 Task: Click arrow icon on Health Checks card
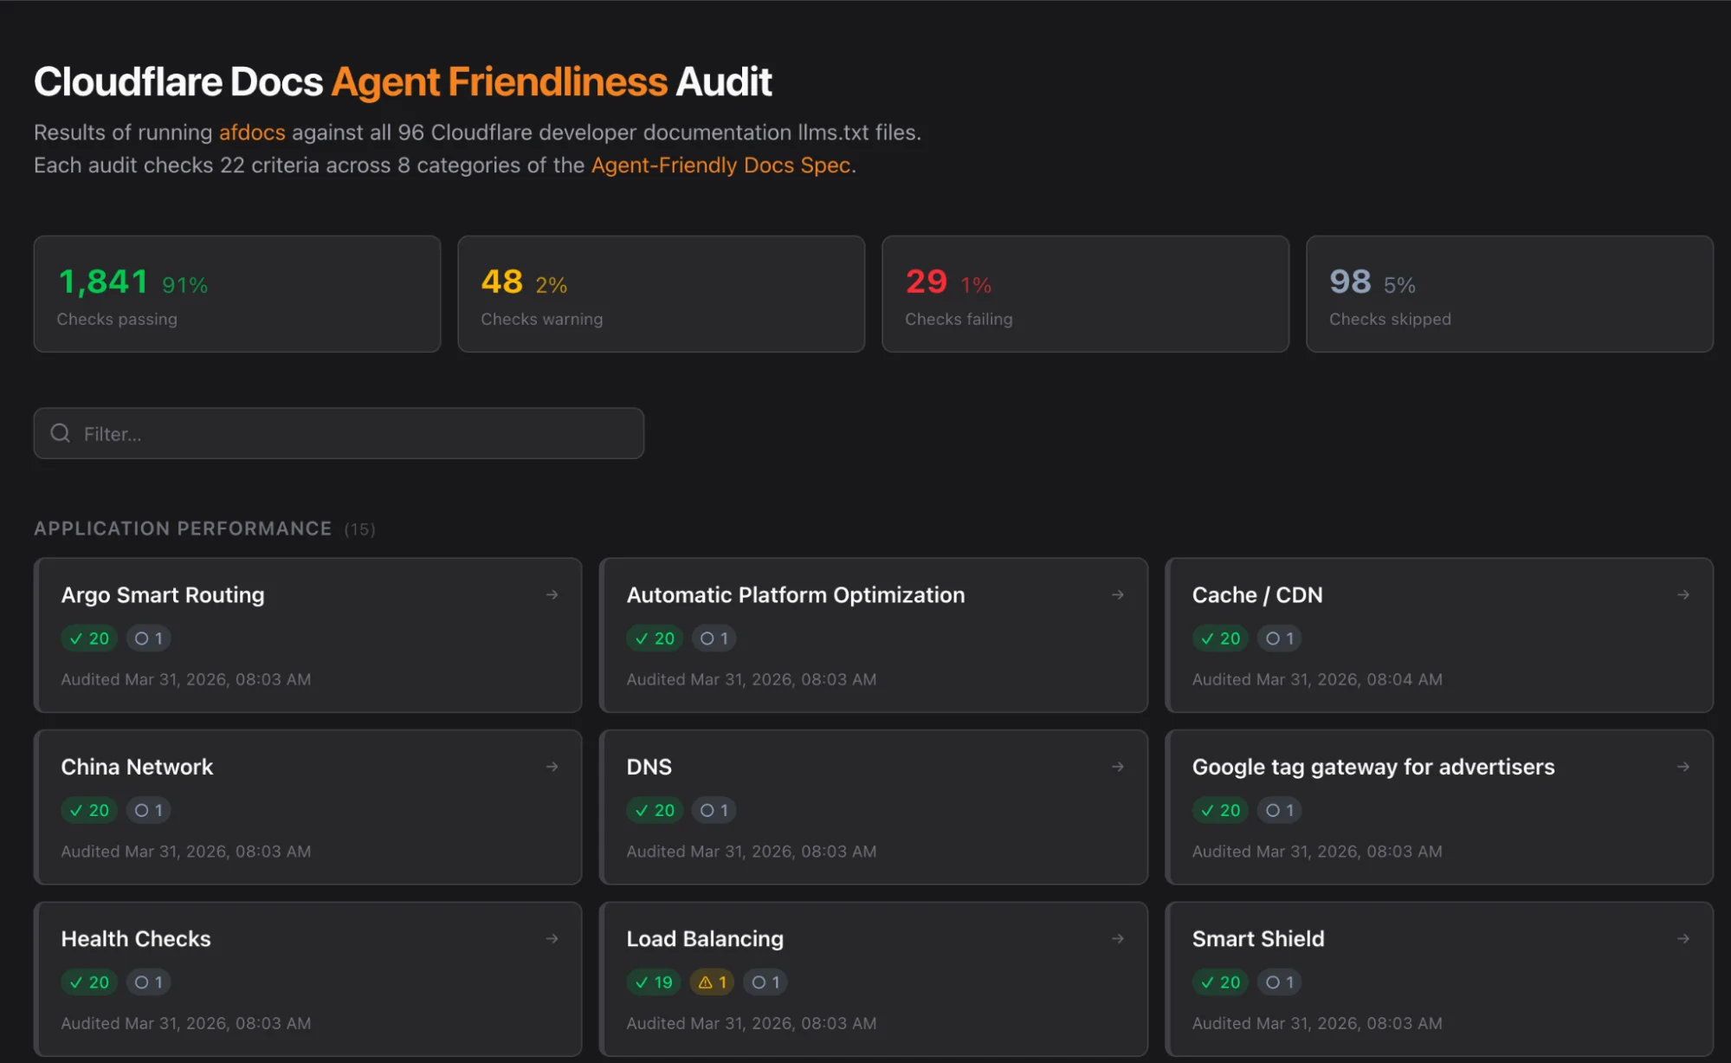(552, 939)
